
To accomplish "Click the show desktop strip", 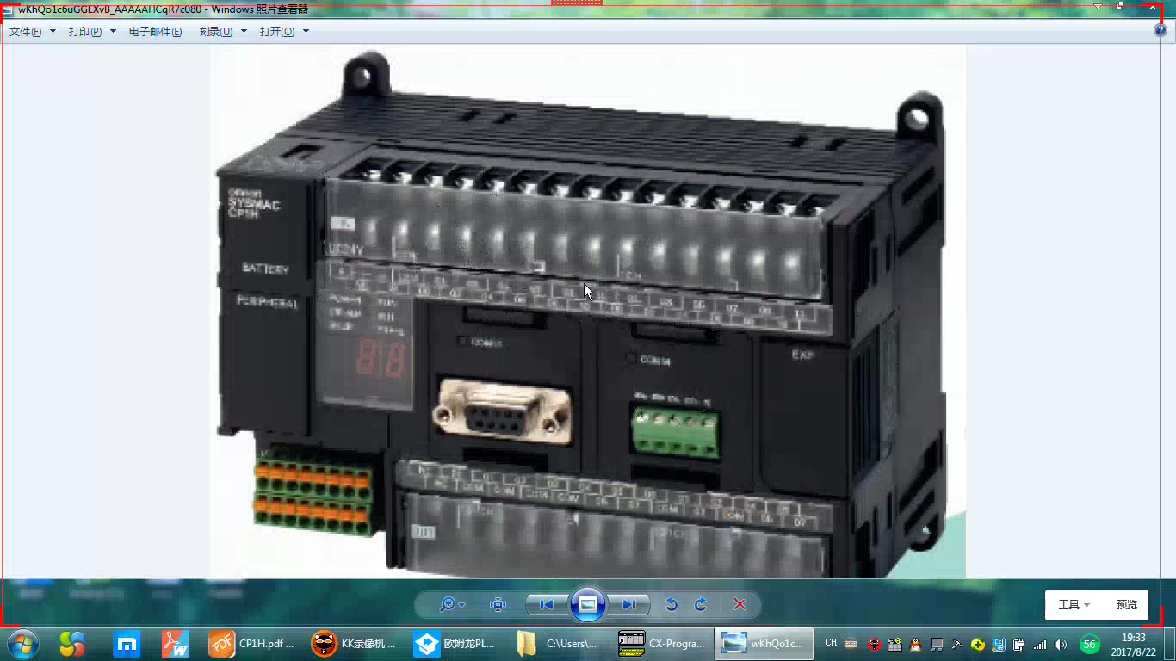I will [1170, 644].
